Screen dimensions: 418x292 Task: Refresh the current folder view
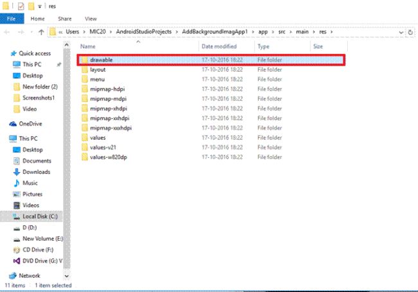(x=410, y=32)
